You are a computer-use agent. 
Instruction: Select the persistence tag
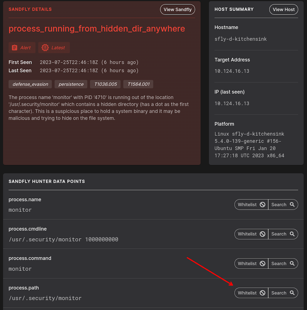coord(71,84)
